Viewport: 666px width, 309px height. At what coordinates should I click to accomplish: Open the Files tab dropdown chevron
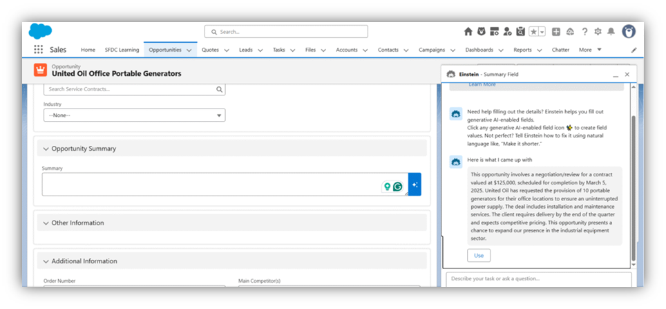point(323,50)
